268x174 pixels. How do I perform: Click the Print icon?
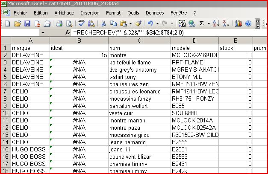click(59, 23)
